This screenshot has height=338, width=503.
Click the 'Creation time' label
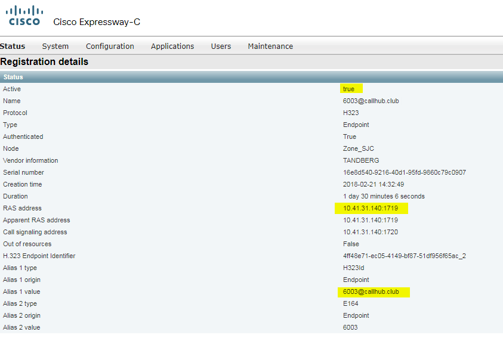23,184
